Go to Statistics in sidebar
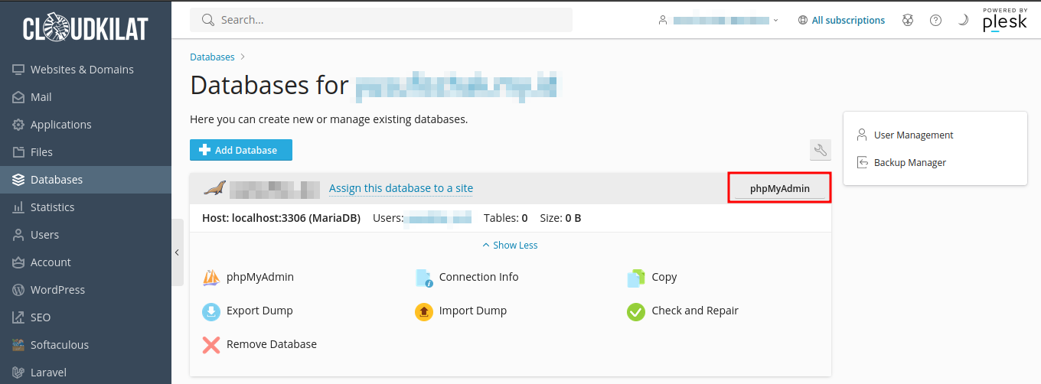This screenshot has height=384, width=1041. coord(52,207)
